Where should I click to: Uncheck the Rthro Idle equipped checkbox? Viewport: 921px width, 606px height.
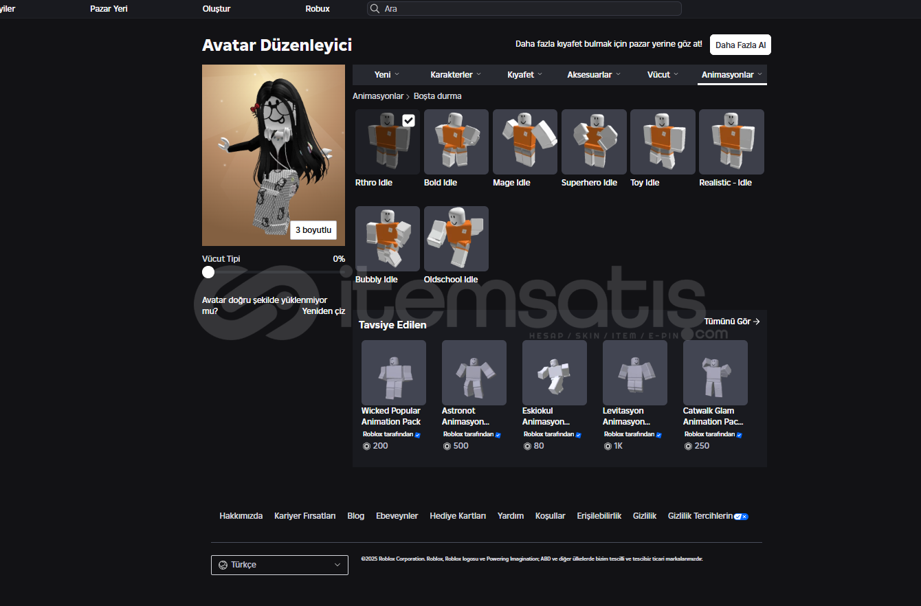click(x=408, y=120)
